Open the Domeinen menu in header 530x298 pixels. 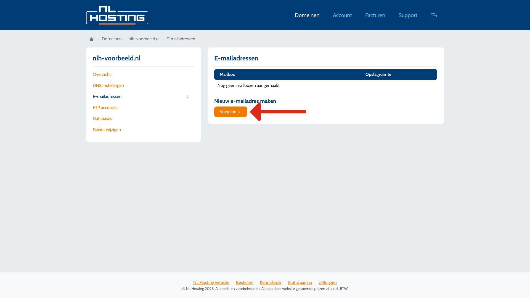point(307,15)
